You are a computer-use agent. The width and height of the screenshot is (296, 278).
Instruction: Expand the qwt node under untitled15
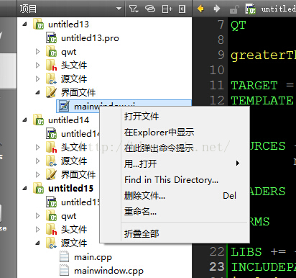pos(37,215)
